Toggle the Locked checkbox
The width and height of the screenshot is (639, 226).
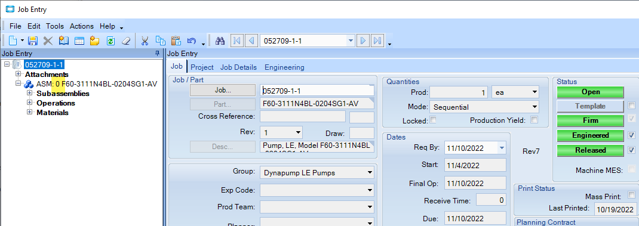pyautogui.click(x=433, y=120)
